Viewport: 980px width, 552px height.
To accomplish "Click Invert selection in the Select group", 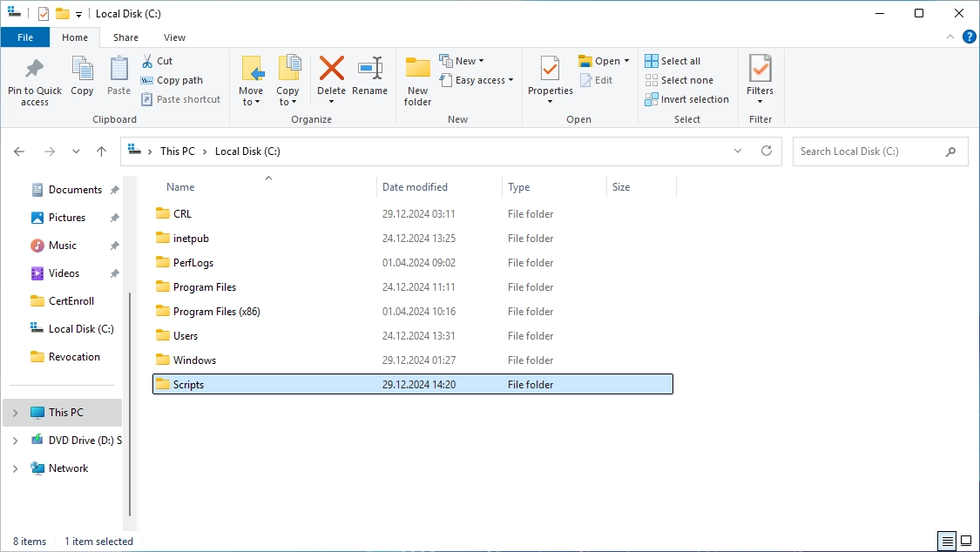I will tap(687, 99).
